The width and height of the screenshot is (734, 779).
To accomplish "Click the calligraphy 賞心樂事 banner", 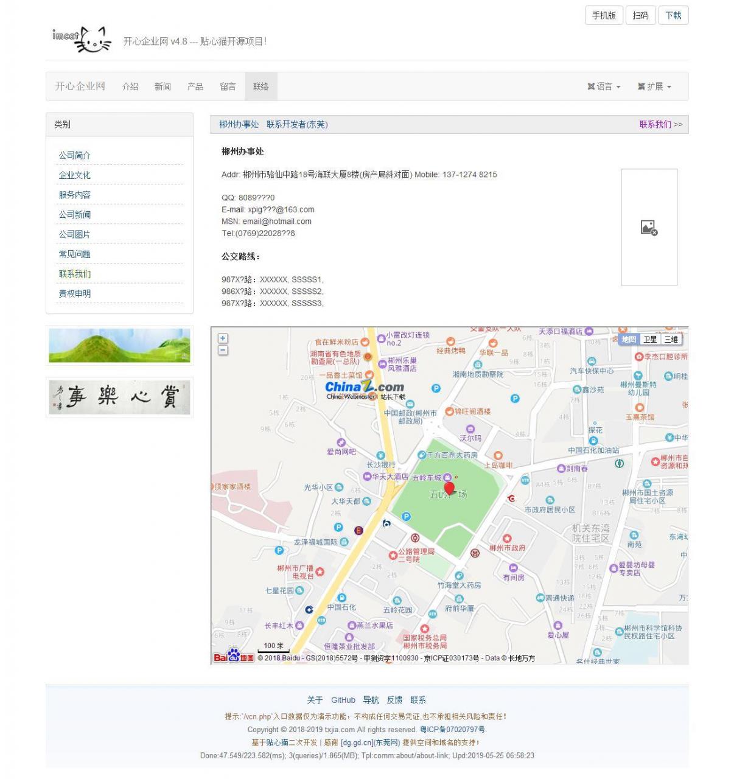I will [119, 397].
